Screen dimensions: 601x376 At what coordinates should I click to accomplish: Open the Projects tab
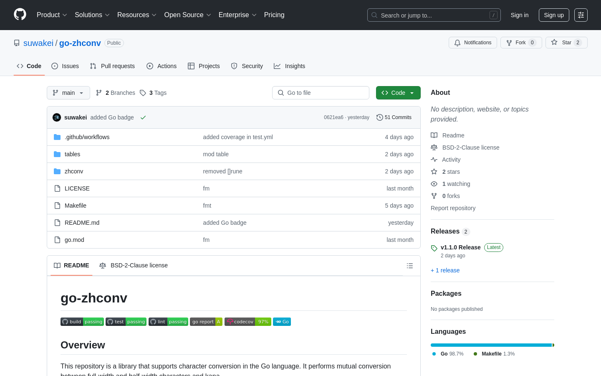coord(204,66)
